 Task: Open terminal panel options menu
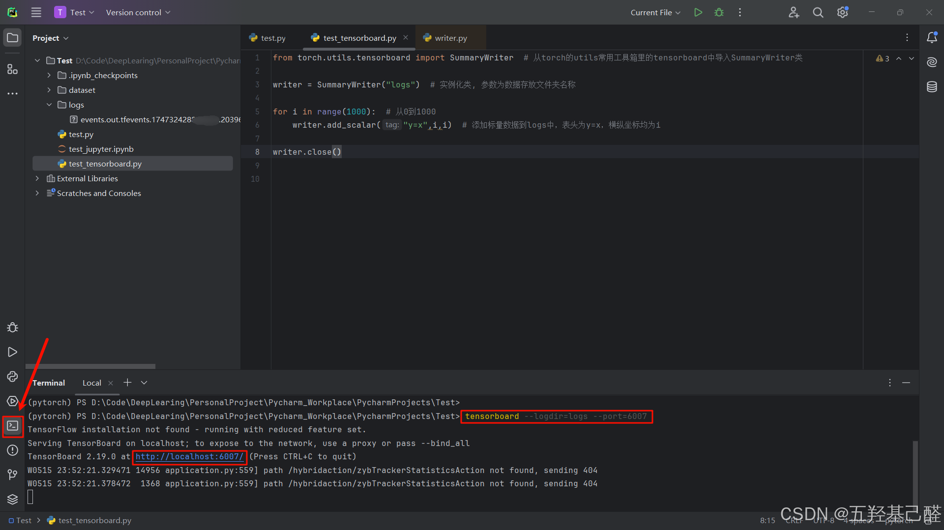click(890, 383)
